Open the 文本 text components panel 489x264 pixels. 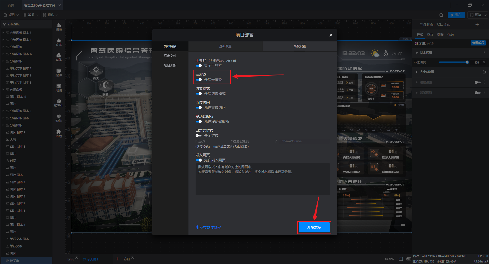point(59,42)
